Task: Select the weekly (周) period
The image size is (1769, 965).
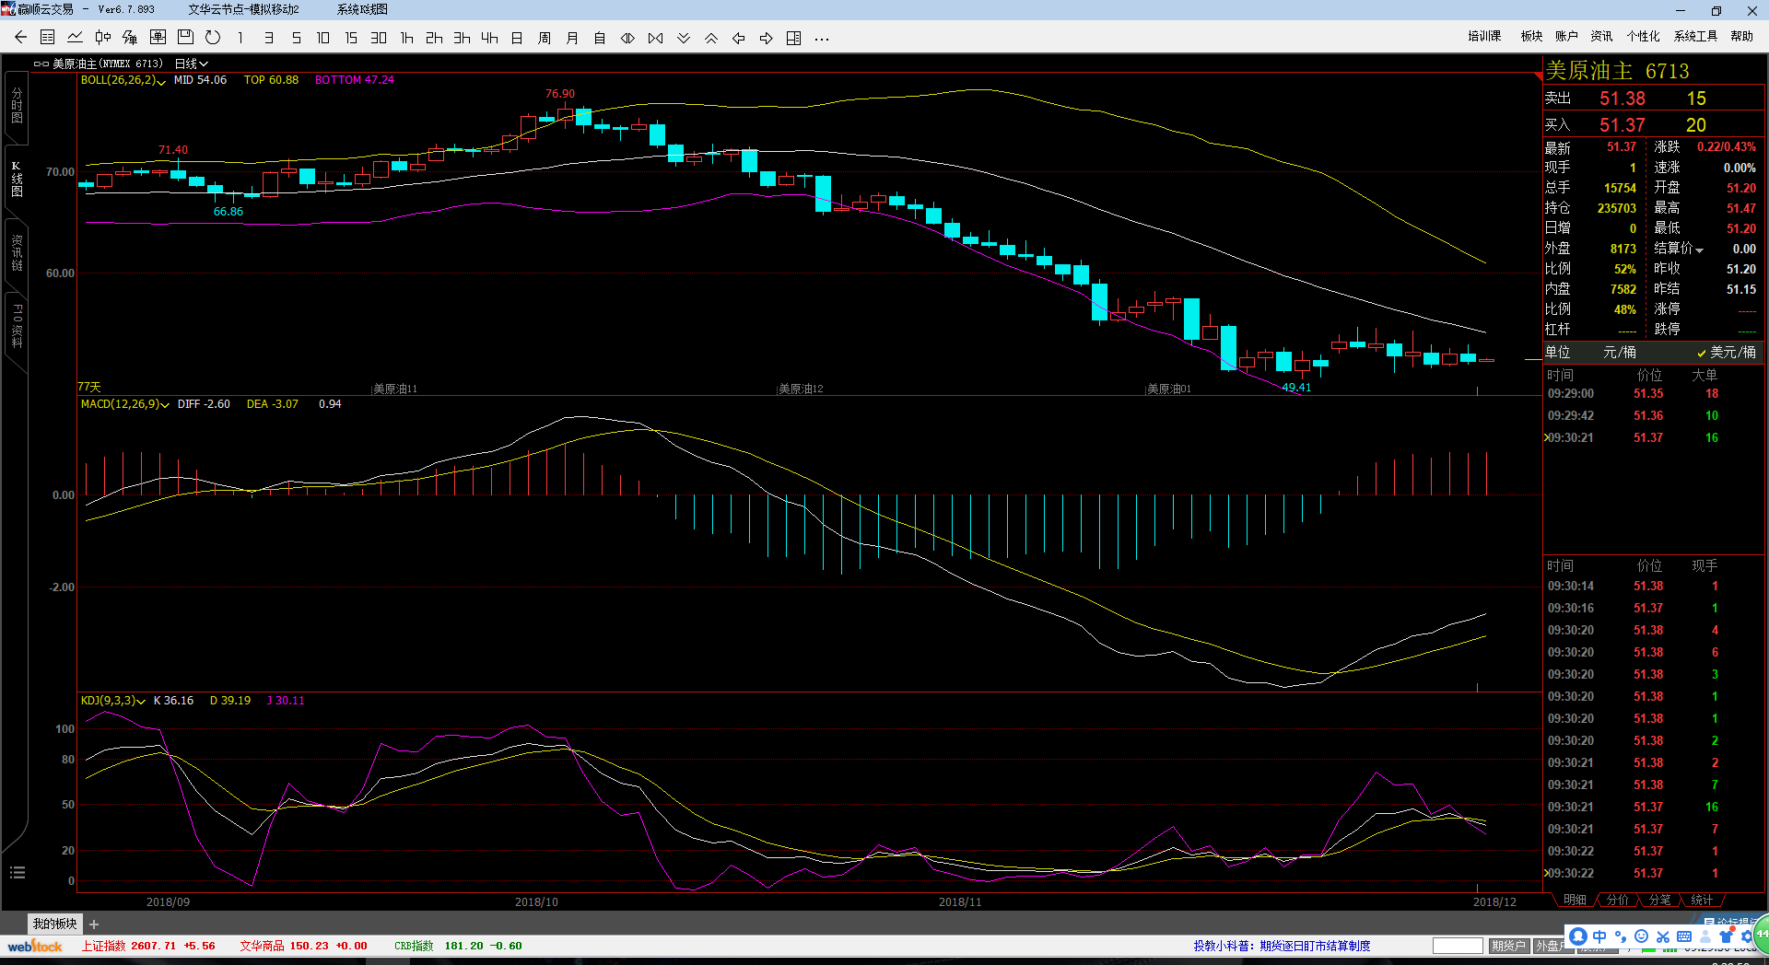Action: [x=545, y=38]
